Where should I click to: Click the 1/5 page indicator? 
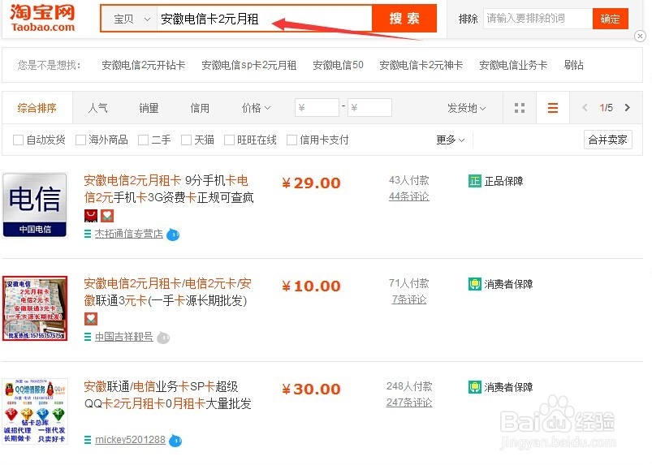[606, 108]
